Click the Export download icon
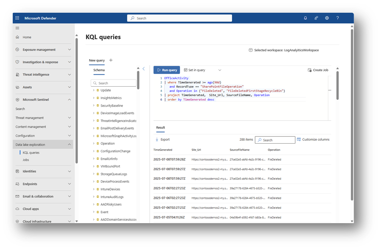 click(157, 140)
